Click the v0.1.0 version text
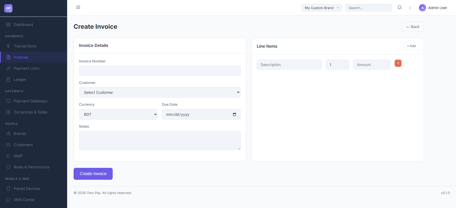Image resolution: width=456 pixels, height=208 pixels. pyautogui.click(x=445, y=193)
